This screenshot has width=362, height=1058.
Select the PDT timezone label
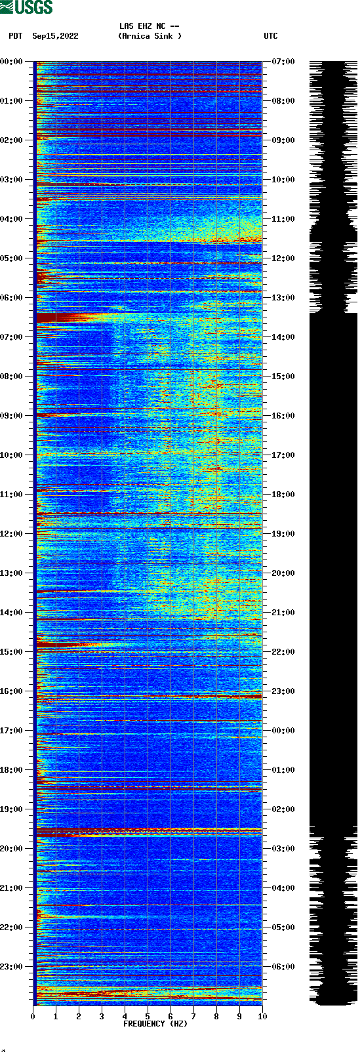click(16, 36)
